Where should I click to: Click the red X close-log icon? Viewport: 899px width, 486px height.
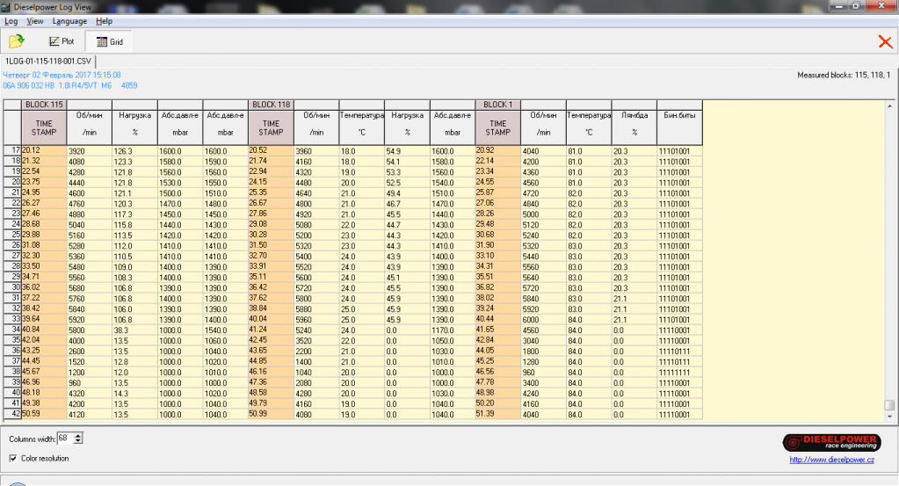(884, 41)
